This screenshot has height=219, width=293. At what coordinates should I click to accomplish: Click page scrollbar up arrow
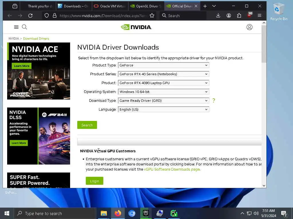[x=264, y=23]
